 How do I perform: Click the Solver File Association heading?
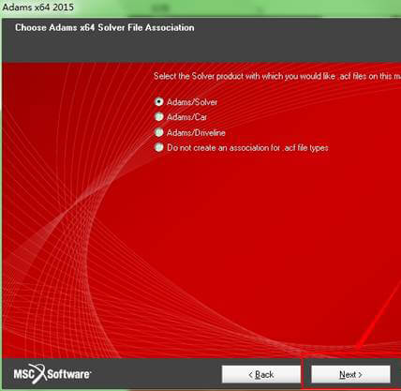coord(105,27)
